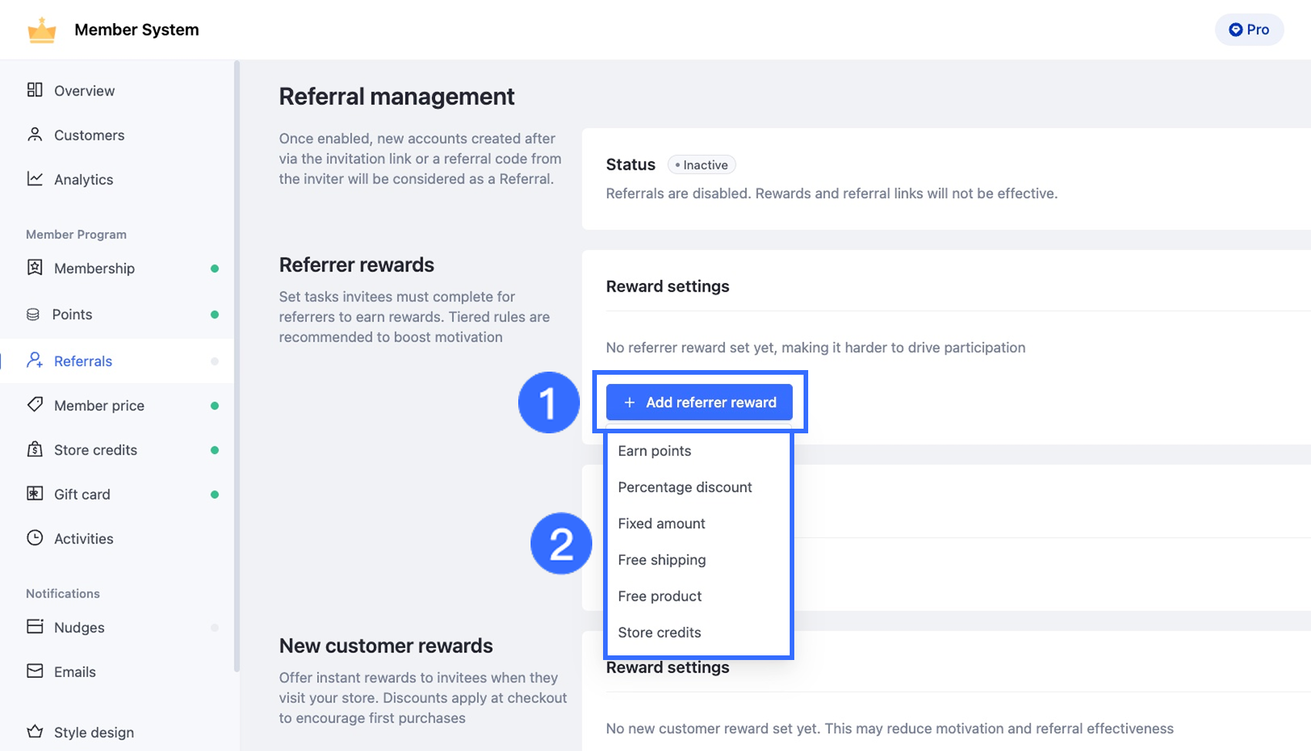Select Free shipping reward option
The width and height of the screenshot is (1311, 751).
662,560
